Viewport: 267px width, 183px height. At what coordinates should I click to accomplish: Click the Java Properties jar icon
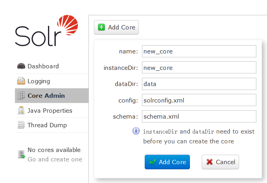[x=21, y=111]
